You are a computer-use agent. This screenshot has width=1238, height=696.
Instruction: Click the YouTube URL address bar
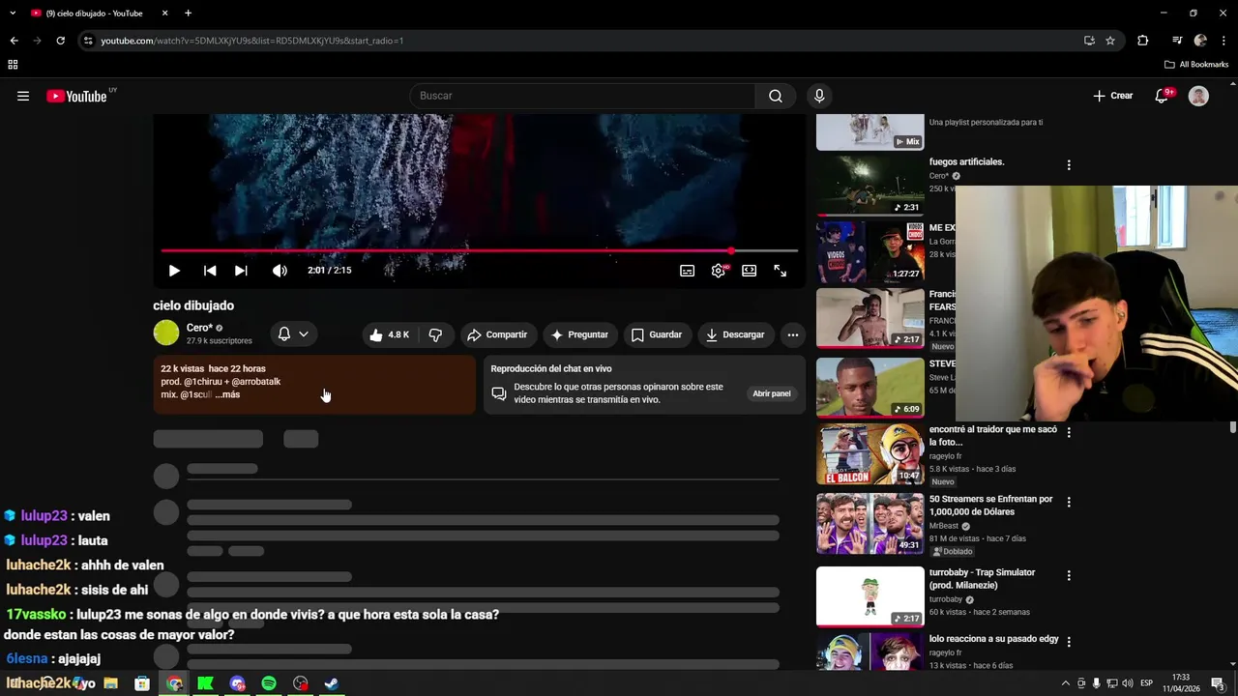click(580, 41)
